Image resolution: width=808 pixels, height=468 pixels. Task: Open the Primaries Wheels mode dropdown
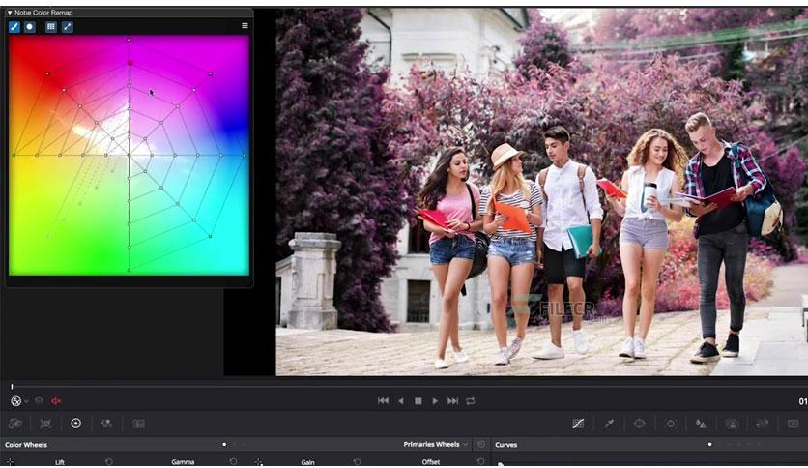[x=436, y=444]
